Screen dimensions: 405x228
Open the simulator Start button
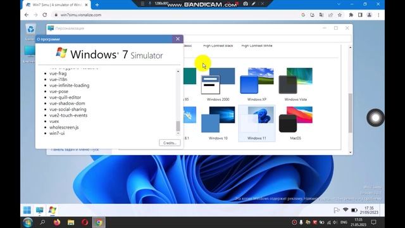[x=27, y=210]
